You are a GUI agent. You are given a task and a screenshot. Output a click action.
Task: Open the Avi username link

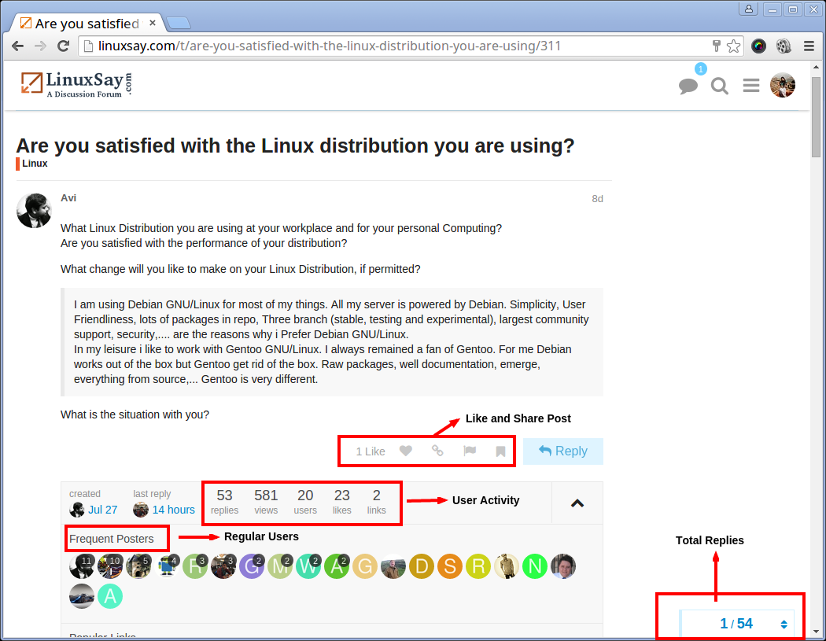tap(68, 198)
